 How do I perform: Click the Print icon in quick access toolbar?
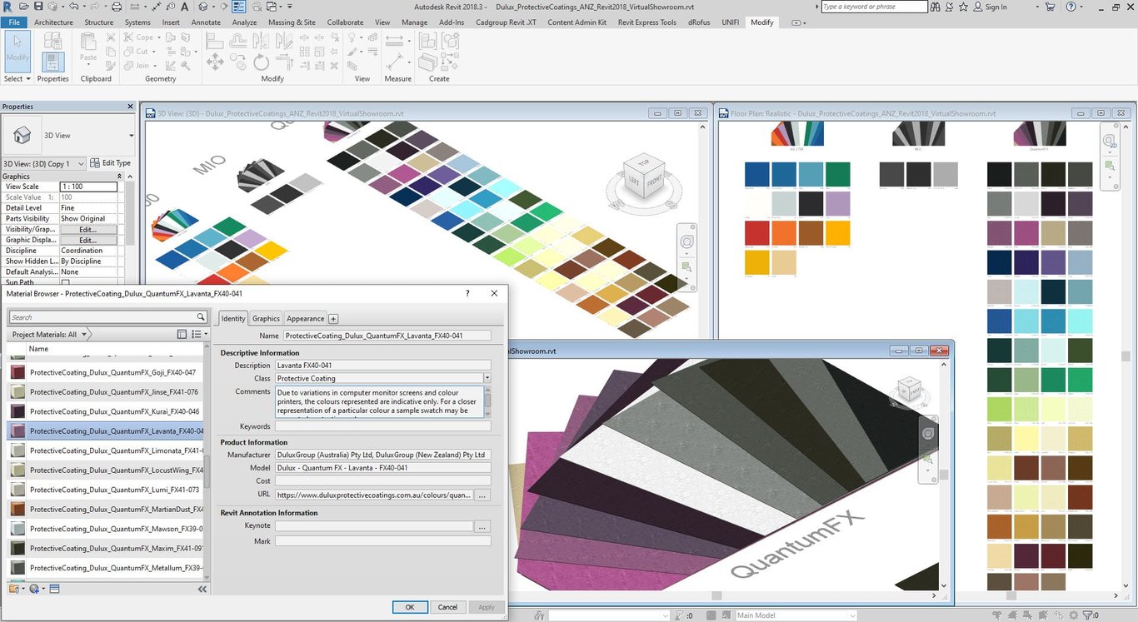coord(117,7)
